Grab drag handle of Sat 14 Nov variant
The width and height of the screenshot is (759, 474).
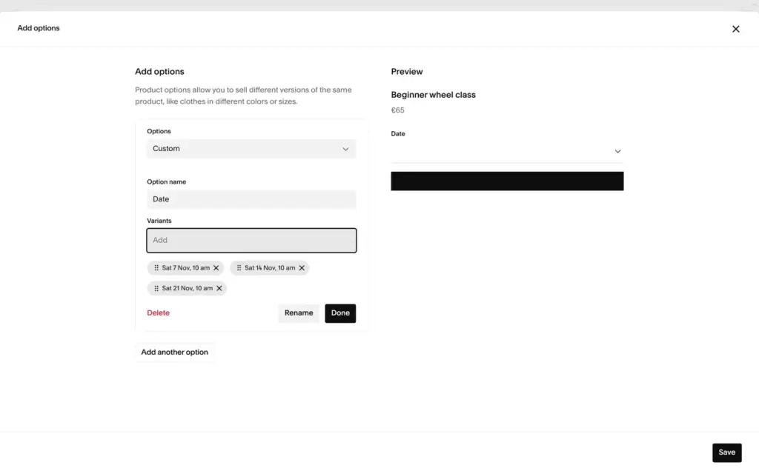(239, 268)
